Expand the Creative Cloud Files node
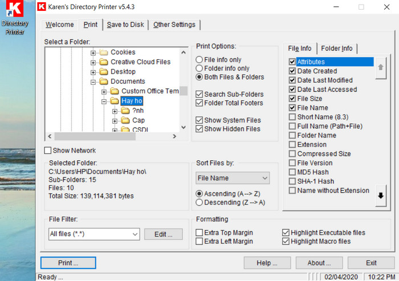Image resolution: width=399 pixels, height=281 pixels. coord(93,63)
